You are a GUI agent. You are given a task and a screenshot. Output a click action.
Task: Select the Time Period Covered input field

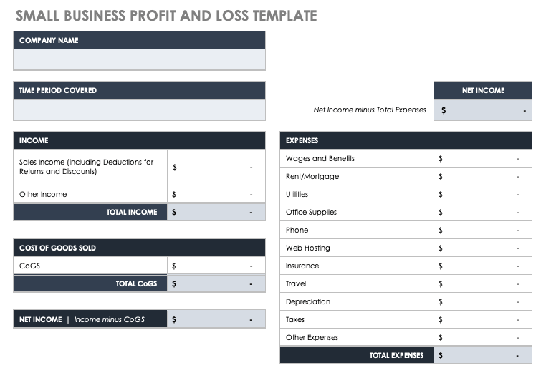[x=139, y=110]
